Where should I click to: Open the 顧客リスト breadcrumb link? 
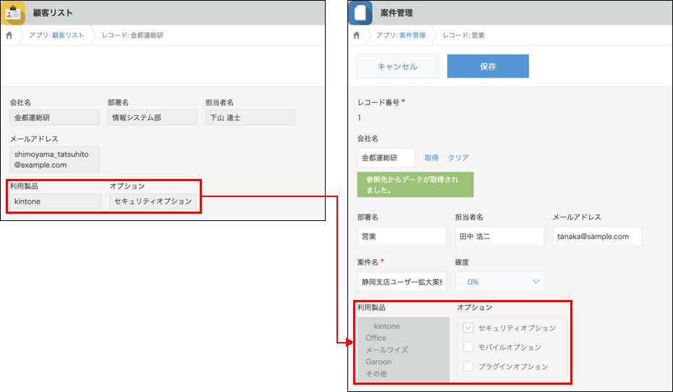68,36
